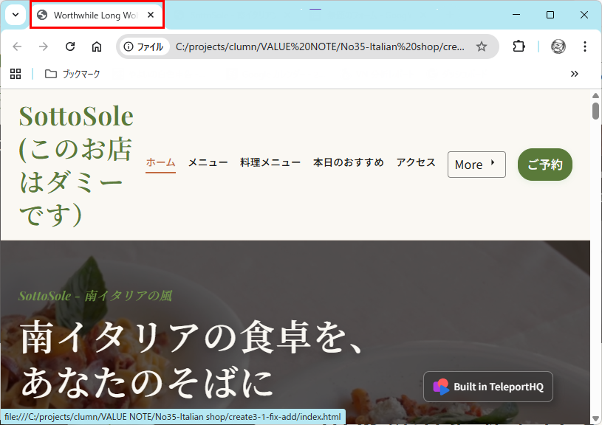
Task: Open the Chrome extensions puzzle icon
Action: click(x=519, y=46)
